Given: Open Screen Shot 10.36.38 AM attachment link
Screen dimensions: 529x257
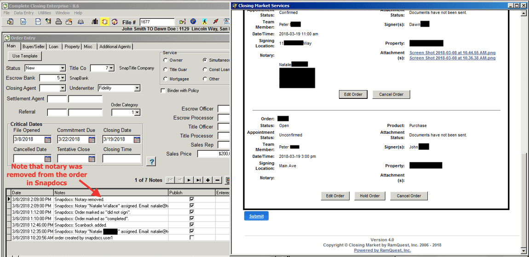Looking at the screenshot, I should [453, 58].
